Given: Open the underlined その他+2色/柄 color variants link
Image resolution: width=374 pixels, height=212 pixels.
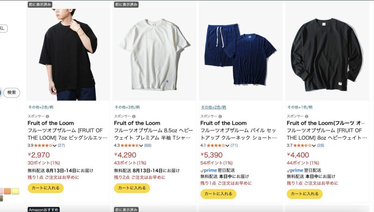Looking at the screenshot, I should point(213,107).
